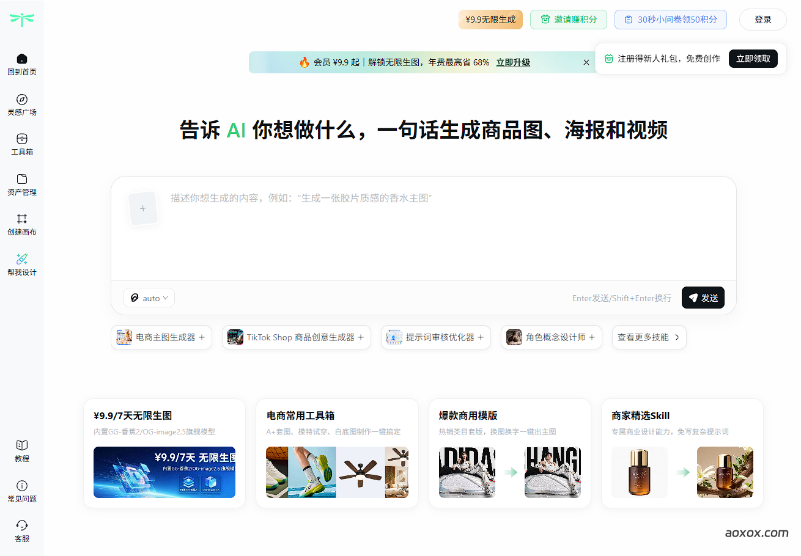Screen dimensions: 801x556
Task: Open 常见问题 info icon
Action: (x=22, y=486)
